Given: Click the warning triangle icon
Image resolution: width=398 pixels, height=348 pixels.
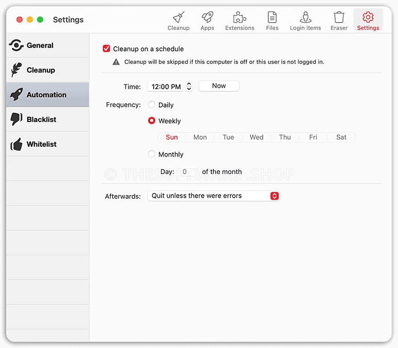Looking at the screenshot, I should (116, 62).
